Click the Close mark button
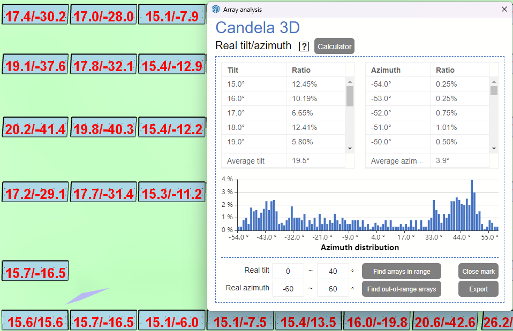This screenshot has height=331, width=513. [x=478, y=271]
